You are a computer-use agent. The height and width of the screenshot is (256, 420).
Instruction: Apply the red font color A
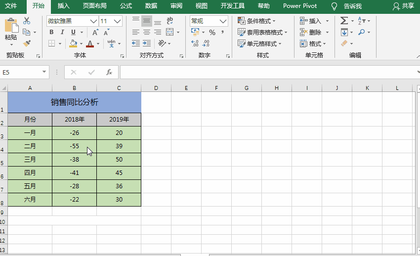point(90,43)
